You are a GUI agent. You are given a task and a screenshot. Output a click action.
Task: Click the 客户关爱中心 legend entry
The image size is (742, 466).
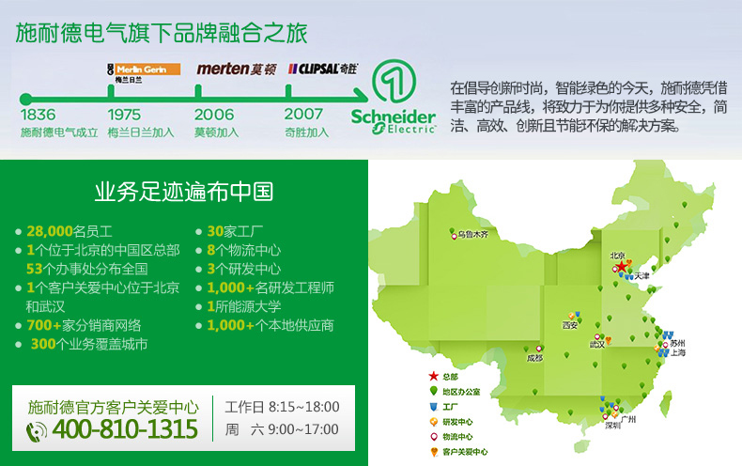456,452
